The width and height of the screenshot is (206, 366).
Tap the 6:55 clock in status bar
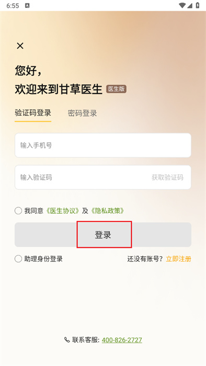point(13,6)
